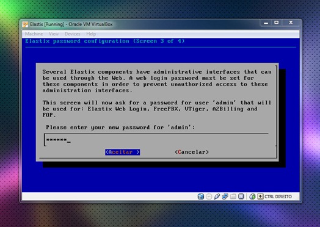Maximize the Elastix VirtualBox window
Screen dimensions: 320x227
click(276, 23)
